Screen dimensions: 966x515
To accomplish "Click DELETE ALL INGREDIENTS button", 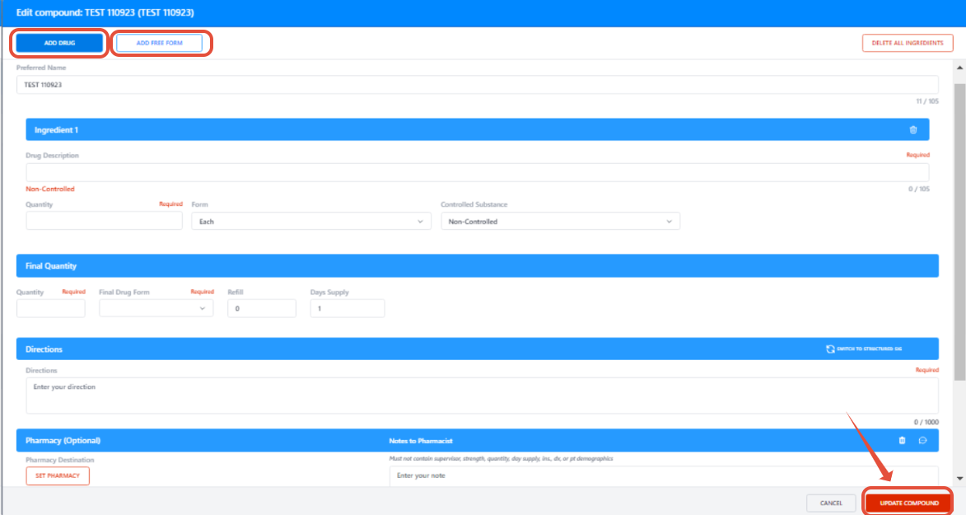I will 908,43.
